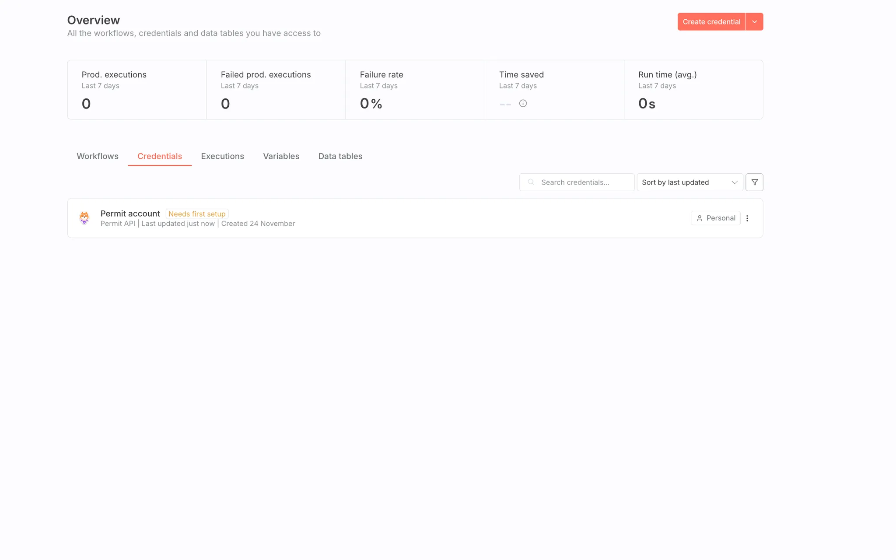Select the Failure rate stat card
Image resolution: width=896 pixels, height=560 pixels.
[415, 90]
